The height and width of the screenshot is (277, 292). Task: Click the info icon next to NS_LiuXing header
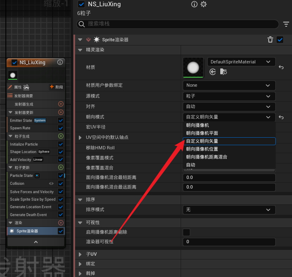[194, 4]
